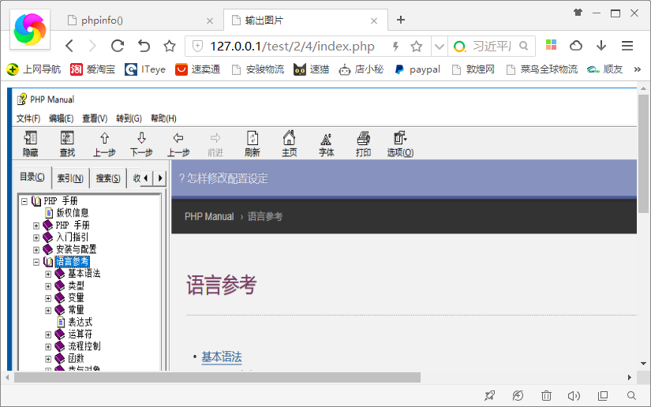This screenshot has width=651, height=407.
Task: Click the 选项(O) options toolbar icon
Action: [x=400, y=138]
